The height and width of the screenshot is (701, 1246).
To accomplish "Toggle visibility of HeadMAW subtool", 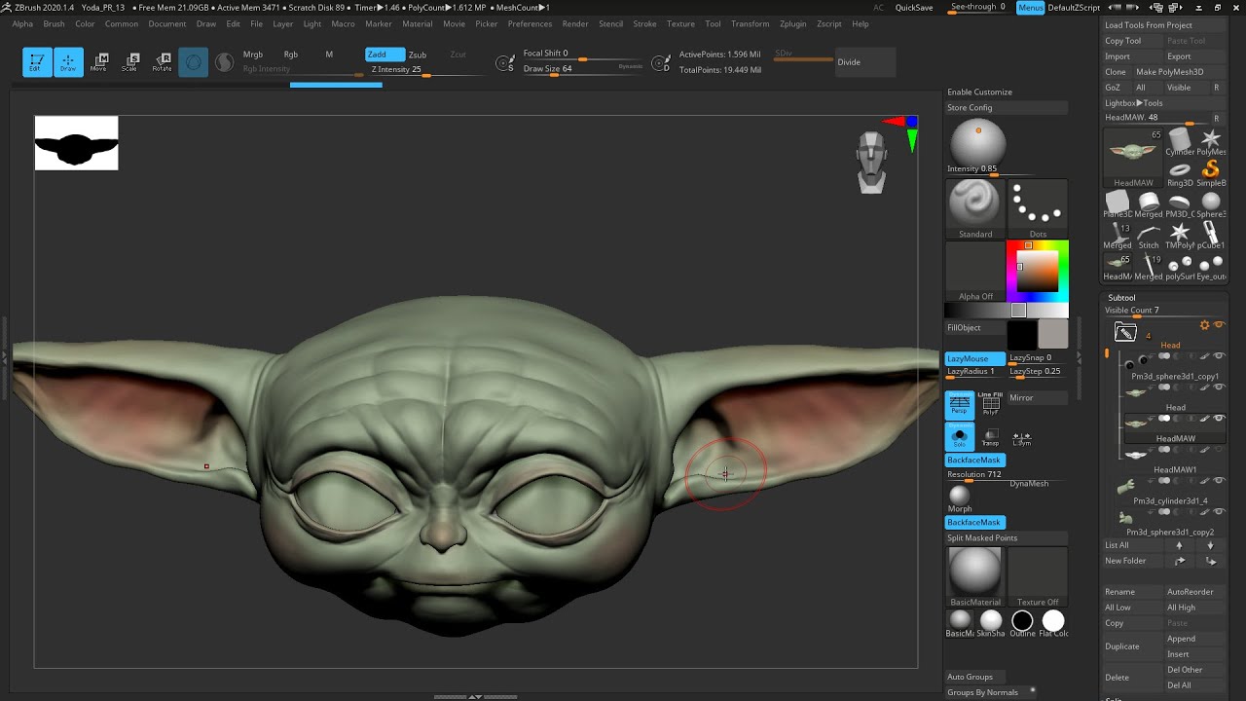I will pos(1219,418).
